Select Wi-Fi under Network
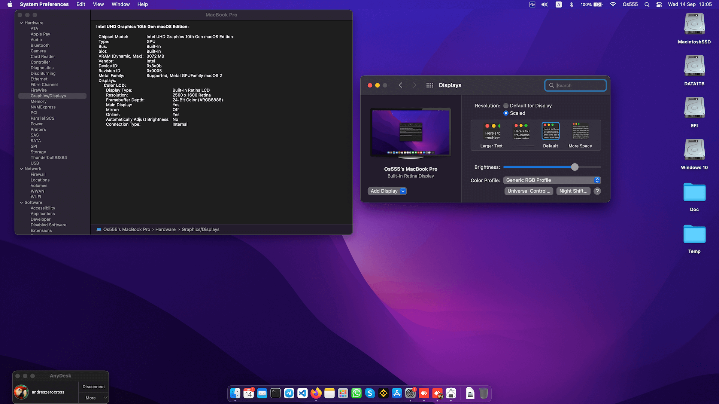This screenshot has width=719, height=404. coord(36,197)
